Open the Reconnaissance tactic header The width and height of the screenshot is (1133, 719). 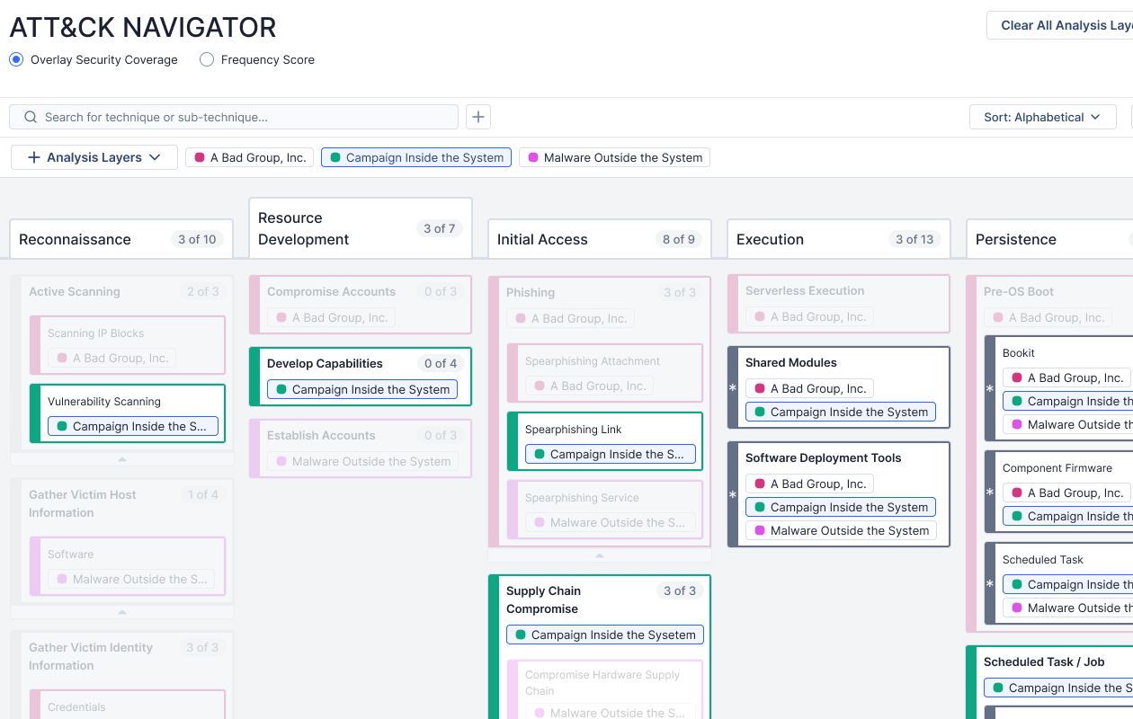coord(121,239)
